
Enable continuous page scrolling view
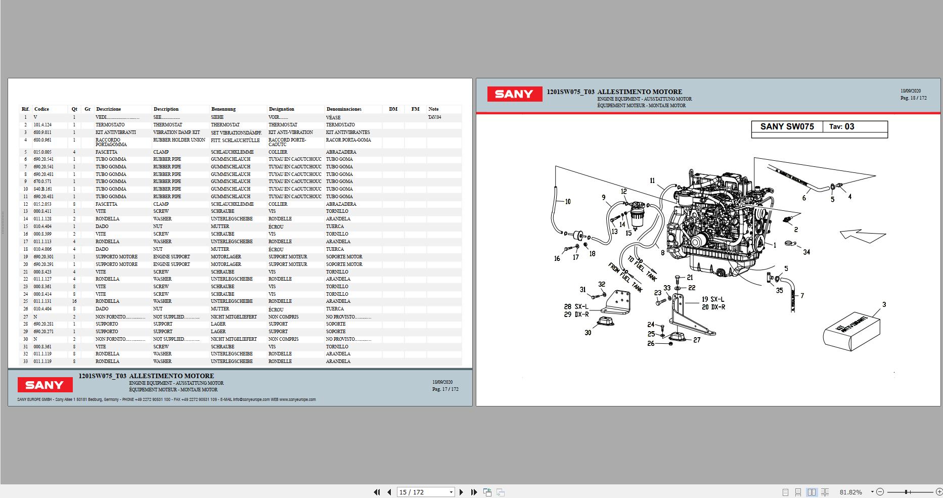coord(798,492)
